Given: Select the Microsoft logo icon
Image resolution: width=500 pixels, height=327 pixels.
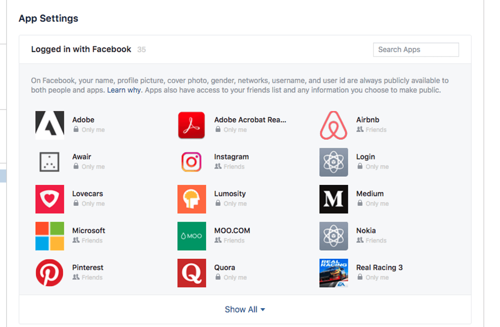Looking at the screenshot, I should click(x=49, y=236).
